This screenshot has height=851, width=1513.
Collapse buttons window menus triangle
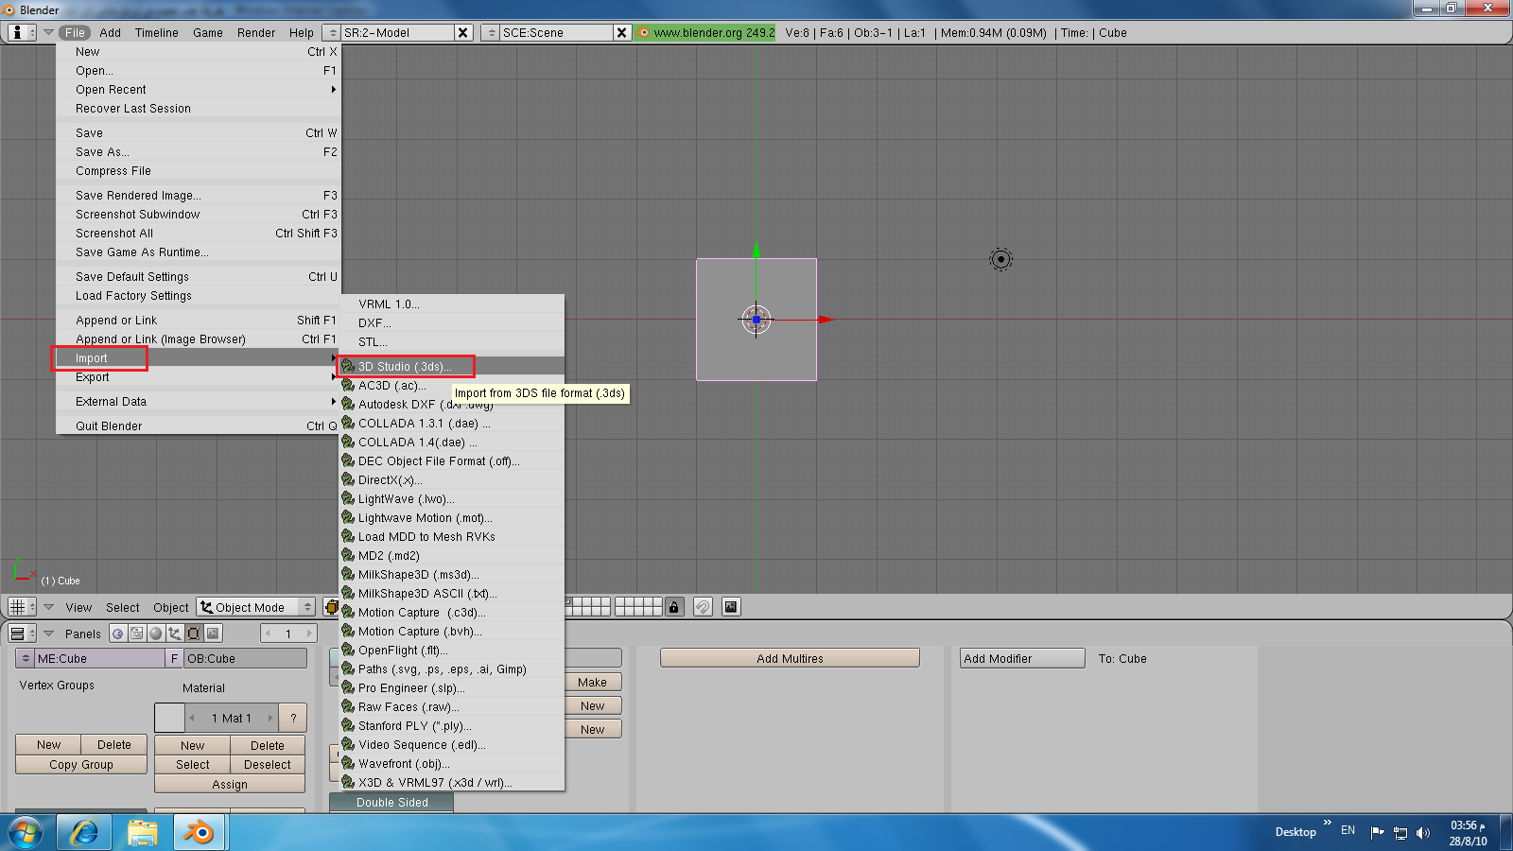pyautogui.click(x=48, y=634)
